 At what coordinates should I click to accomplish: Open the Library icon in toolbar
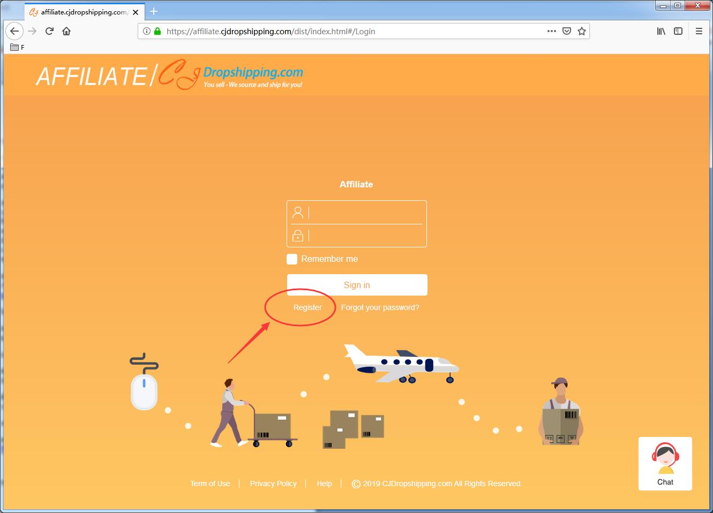[661, 31]
